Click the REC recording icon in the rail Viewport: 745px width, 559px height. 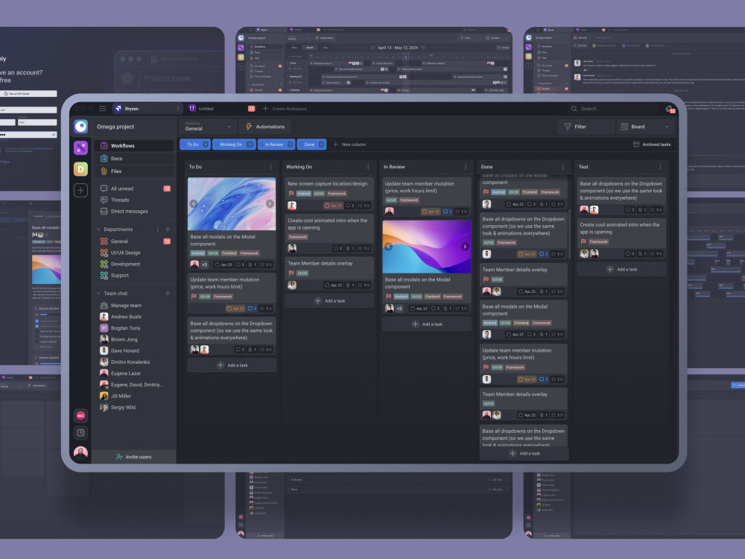[x=80, y=415]
